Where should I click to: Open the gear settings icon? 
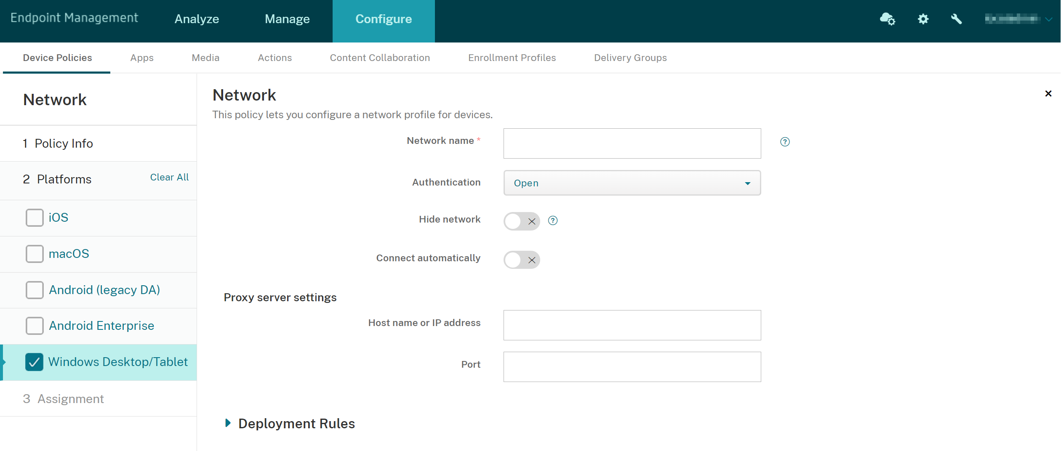[x=923, y=19]
